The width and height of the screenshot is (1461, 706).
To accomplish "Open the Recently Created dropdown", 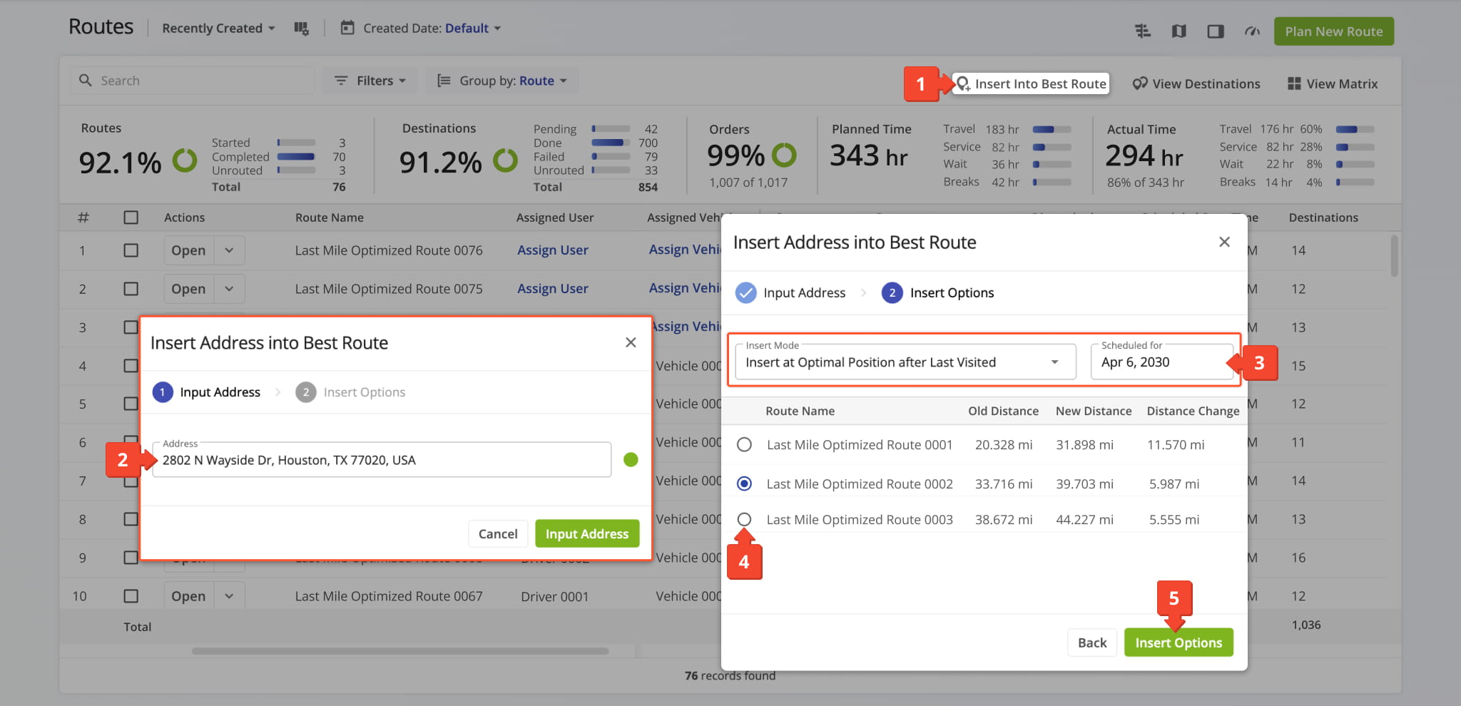I will (218, 29).
